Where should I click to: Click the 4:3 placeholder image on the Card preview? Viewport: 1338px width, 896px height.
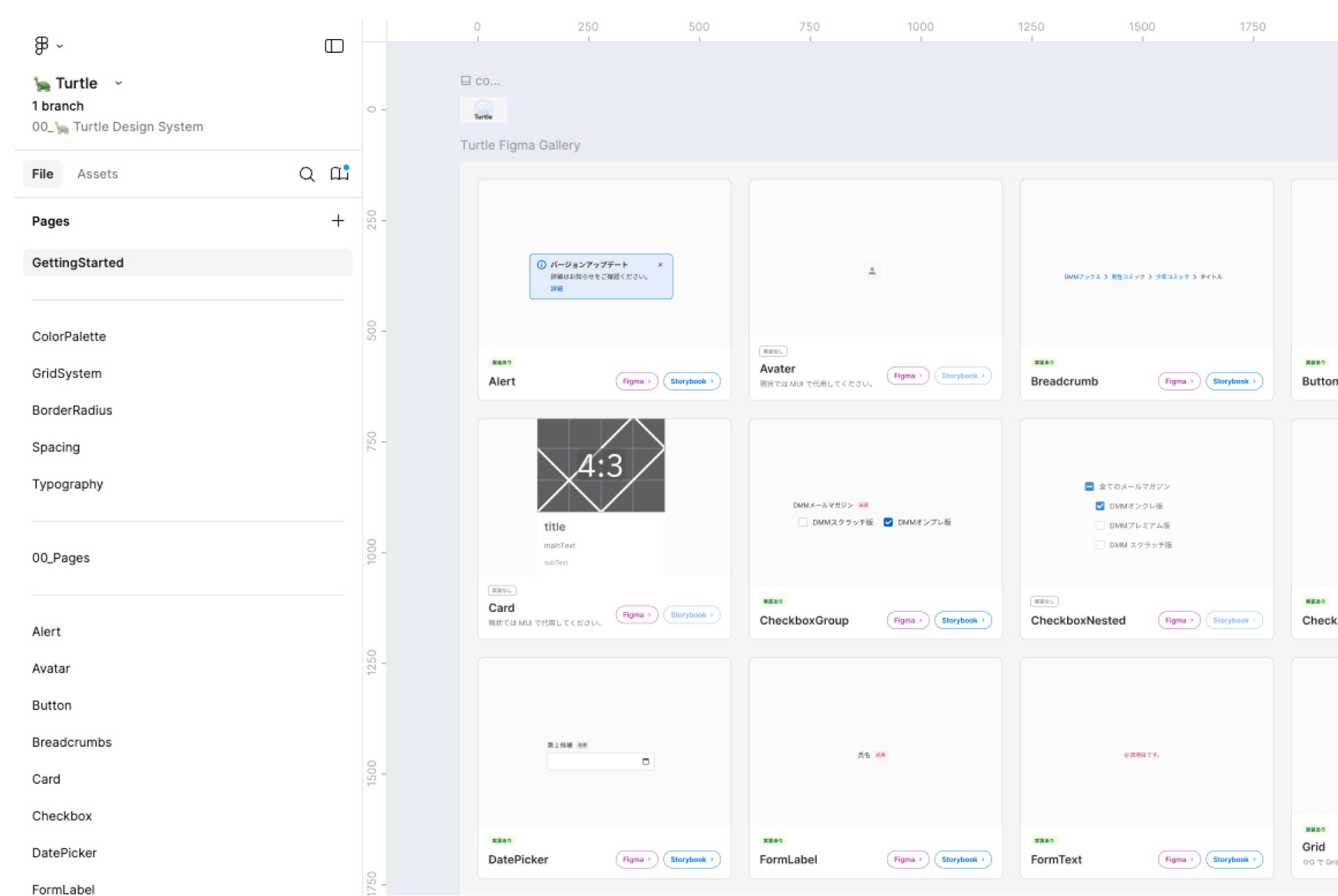tap(601, 465)
